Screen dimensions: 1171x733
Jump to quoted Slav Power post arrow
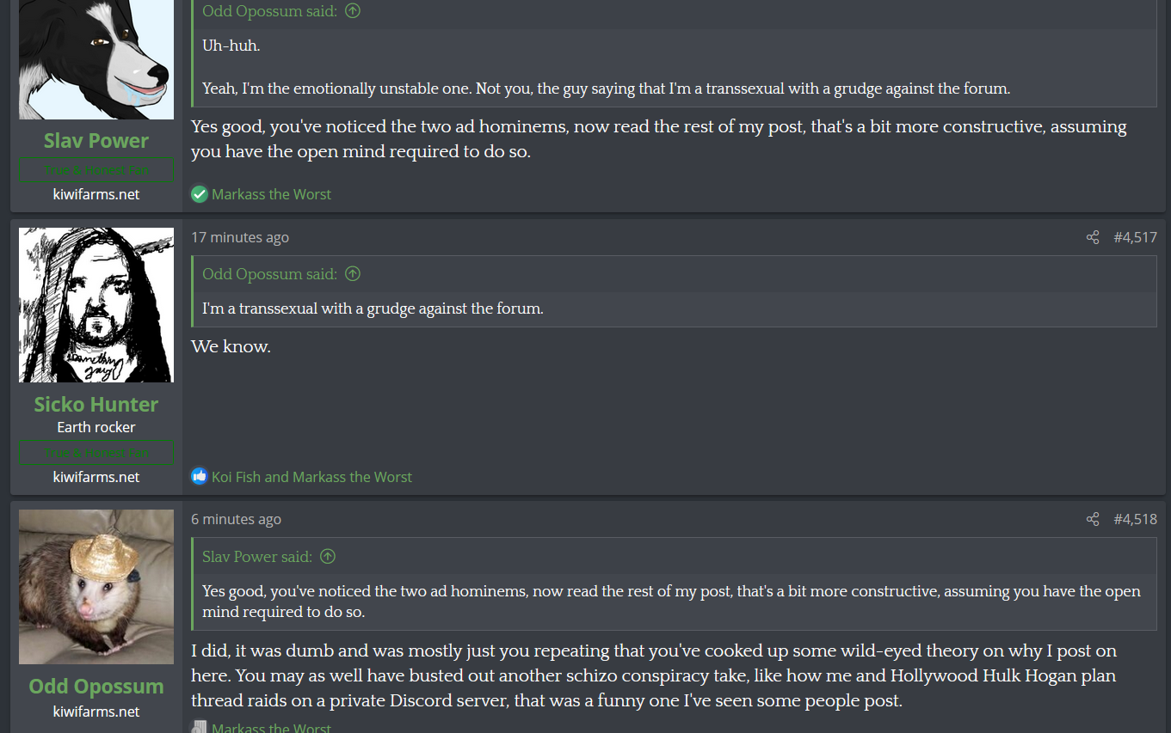point(327,557)
